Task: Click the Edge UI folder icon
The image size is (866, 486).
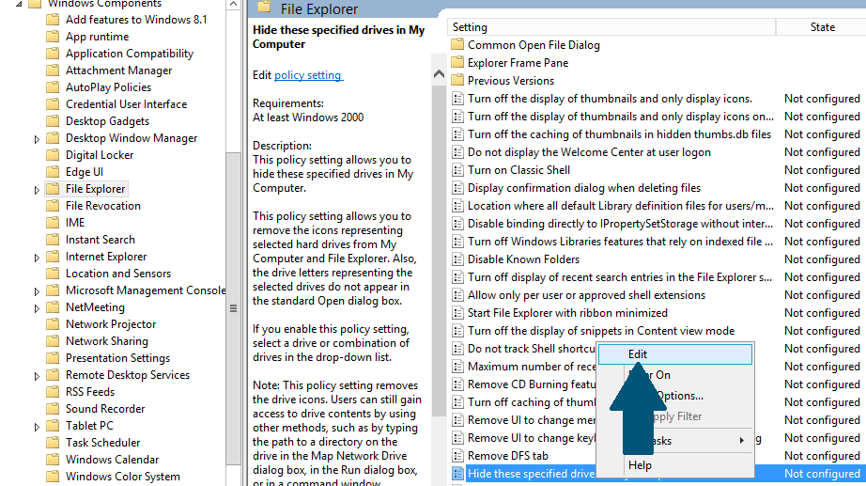Action: tap(53, 172)
